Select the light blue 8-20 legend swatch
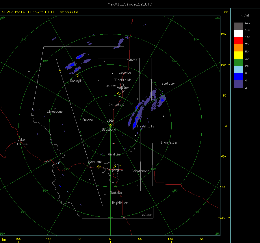260x243 pixels. tap(238, 70)
